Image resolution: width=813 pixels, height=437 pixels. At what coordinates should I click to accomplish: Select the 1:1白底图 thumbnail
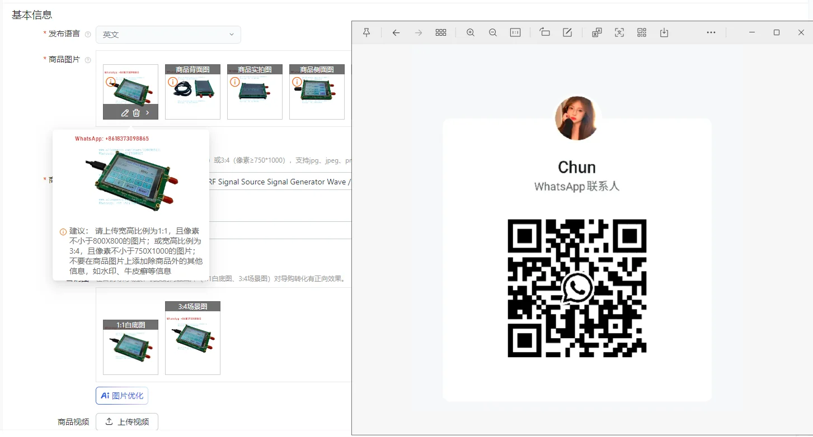coord(130,347)
